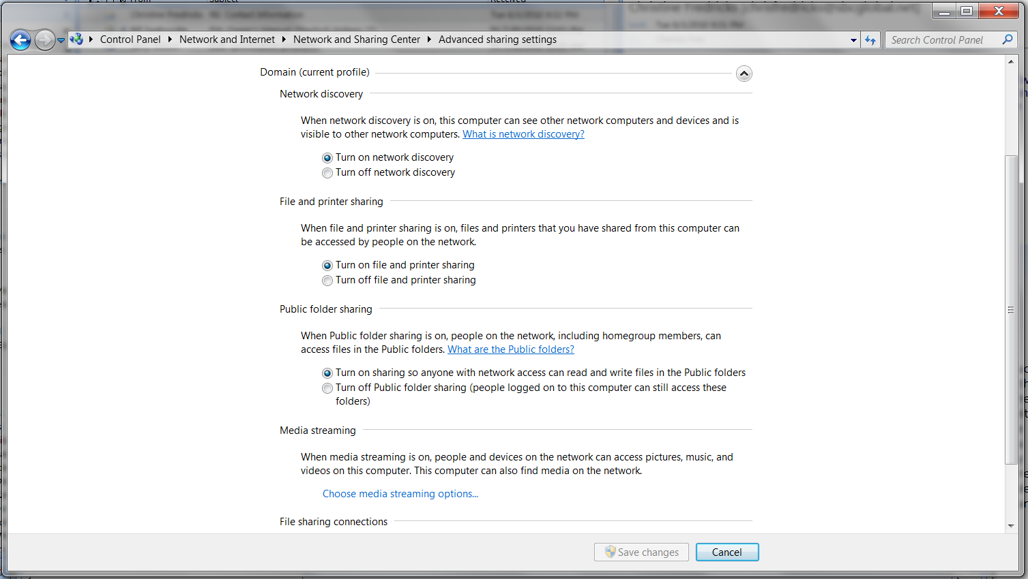Navigate to Control Panel breadcrumb

130,40
